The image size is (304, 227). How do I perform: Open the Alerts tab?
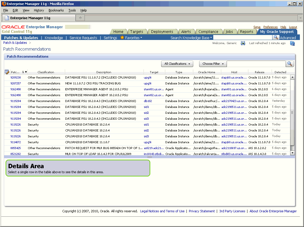(186, 31)
